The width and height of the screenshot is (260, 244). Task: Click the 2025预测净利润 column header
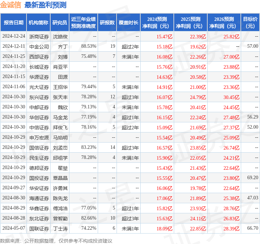point(191,23)
